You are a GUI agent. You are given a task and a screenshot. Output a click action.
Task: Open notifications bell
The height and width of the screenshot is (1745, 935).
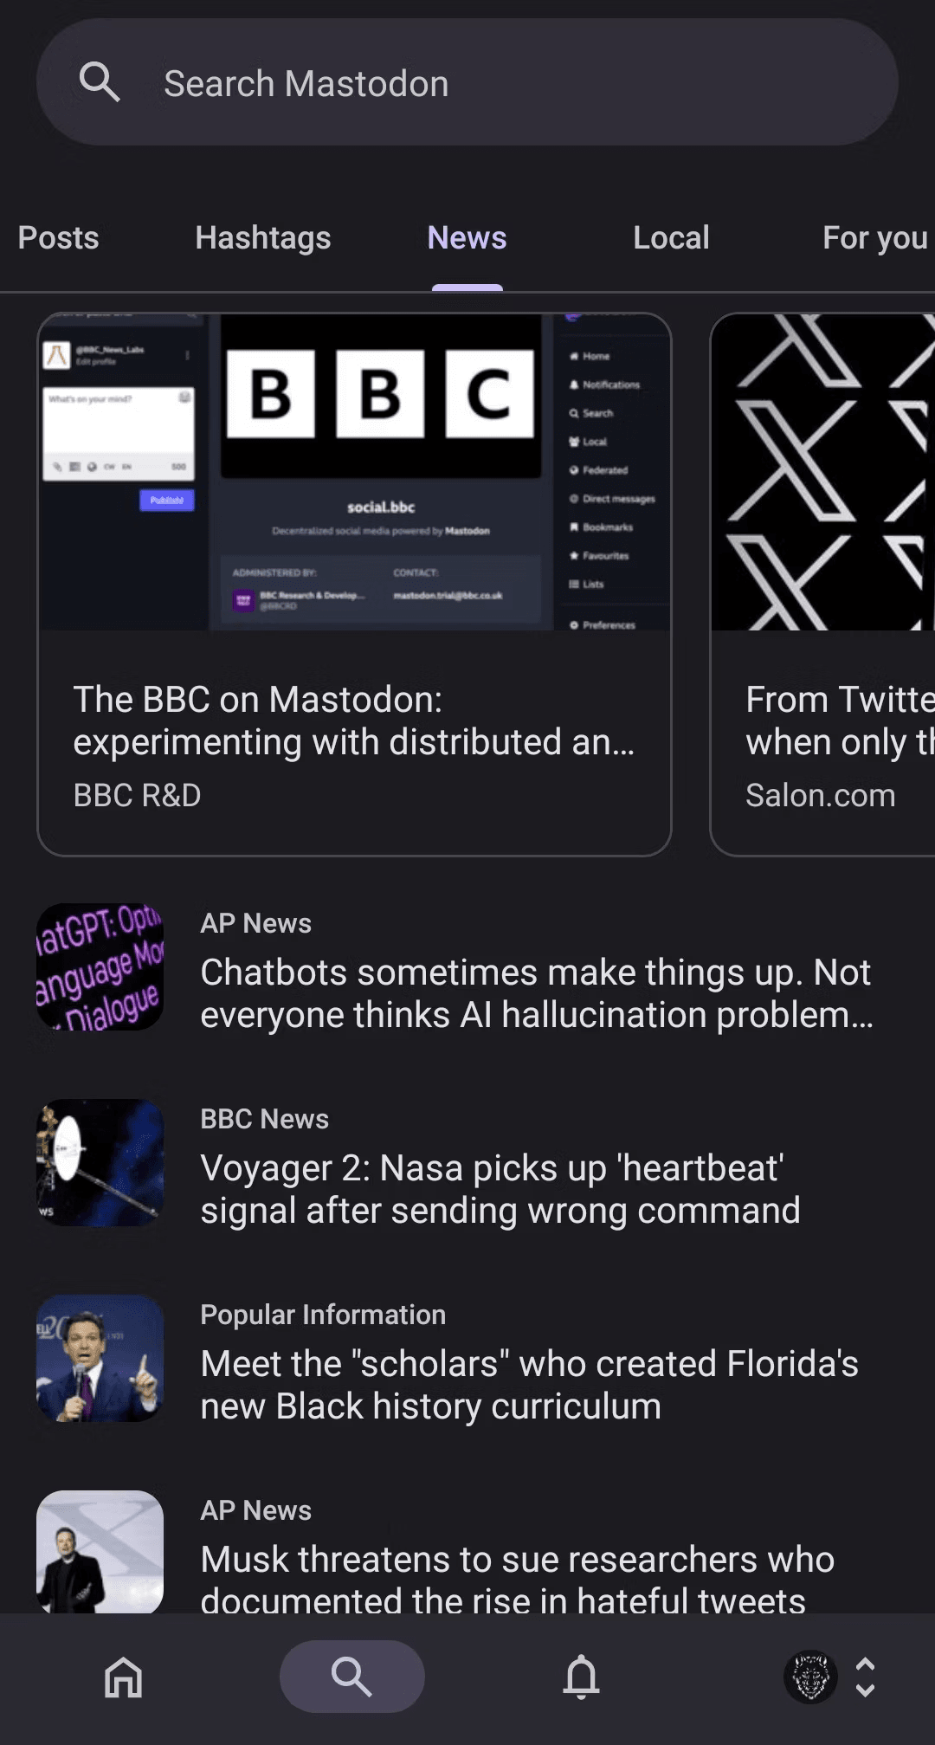581,1677
